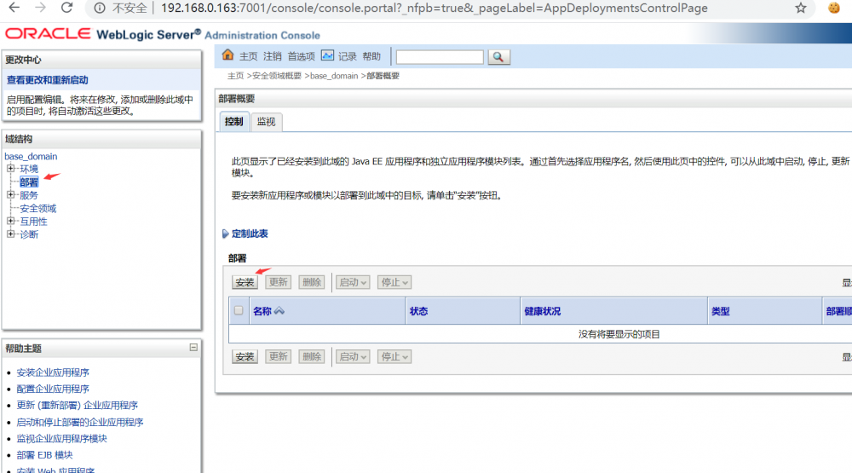
Task: Expand the 定制此表 disclosure triangle
Action: click(x=225, y=234)
